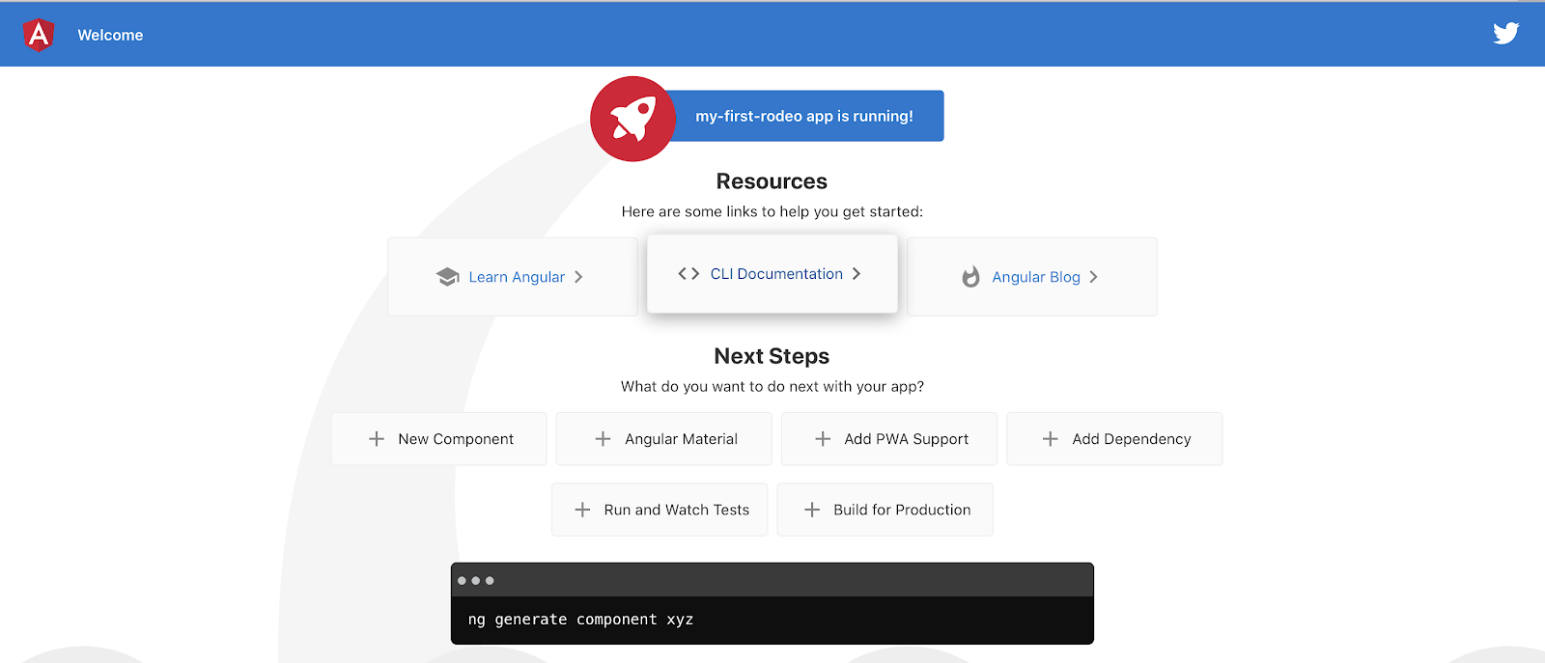Click the Welcome text in the toolbar
The height and width of the screenshot is (663, 1545).
tap(110, 35)
